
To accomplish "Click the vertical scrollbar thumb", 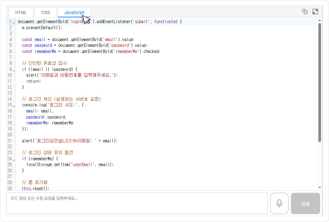I will (x=320, y=82).
